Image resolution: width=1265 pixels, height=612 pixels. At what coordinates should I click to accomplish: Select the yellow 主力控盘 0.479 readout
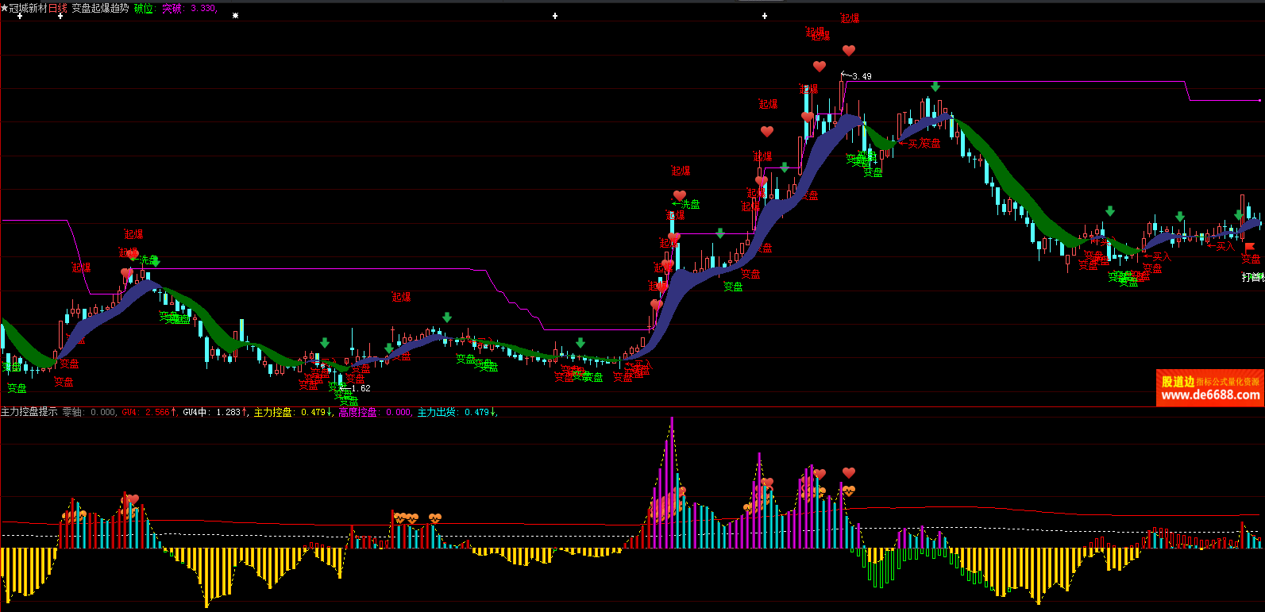[294, 412]
